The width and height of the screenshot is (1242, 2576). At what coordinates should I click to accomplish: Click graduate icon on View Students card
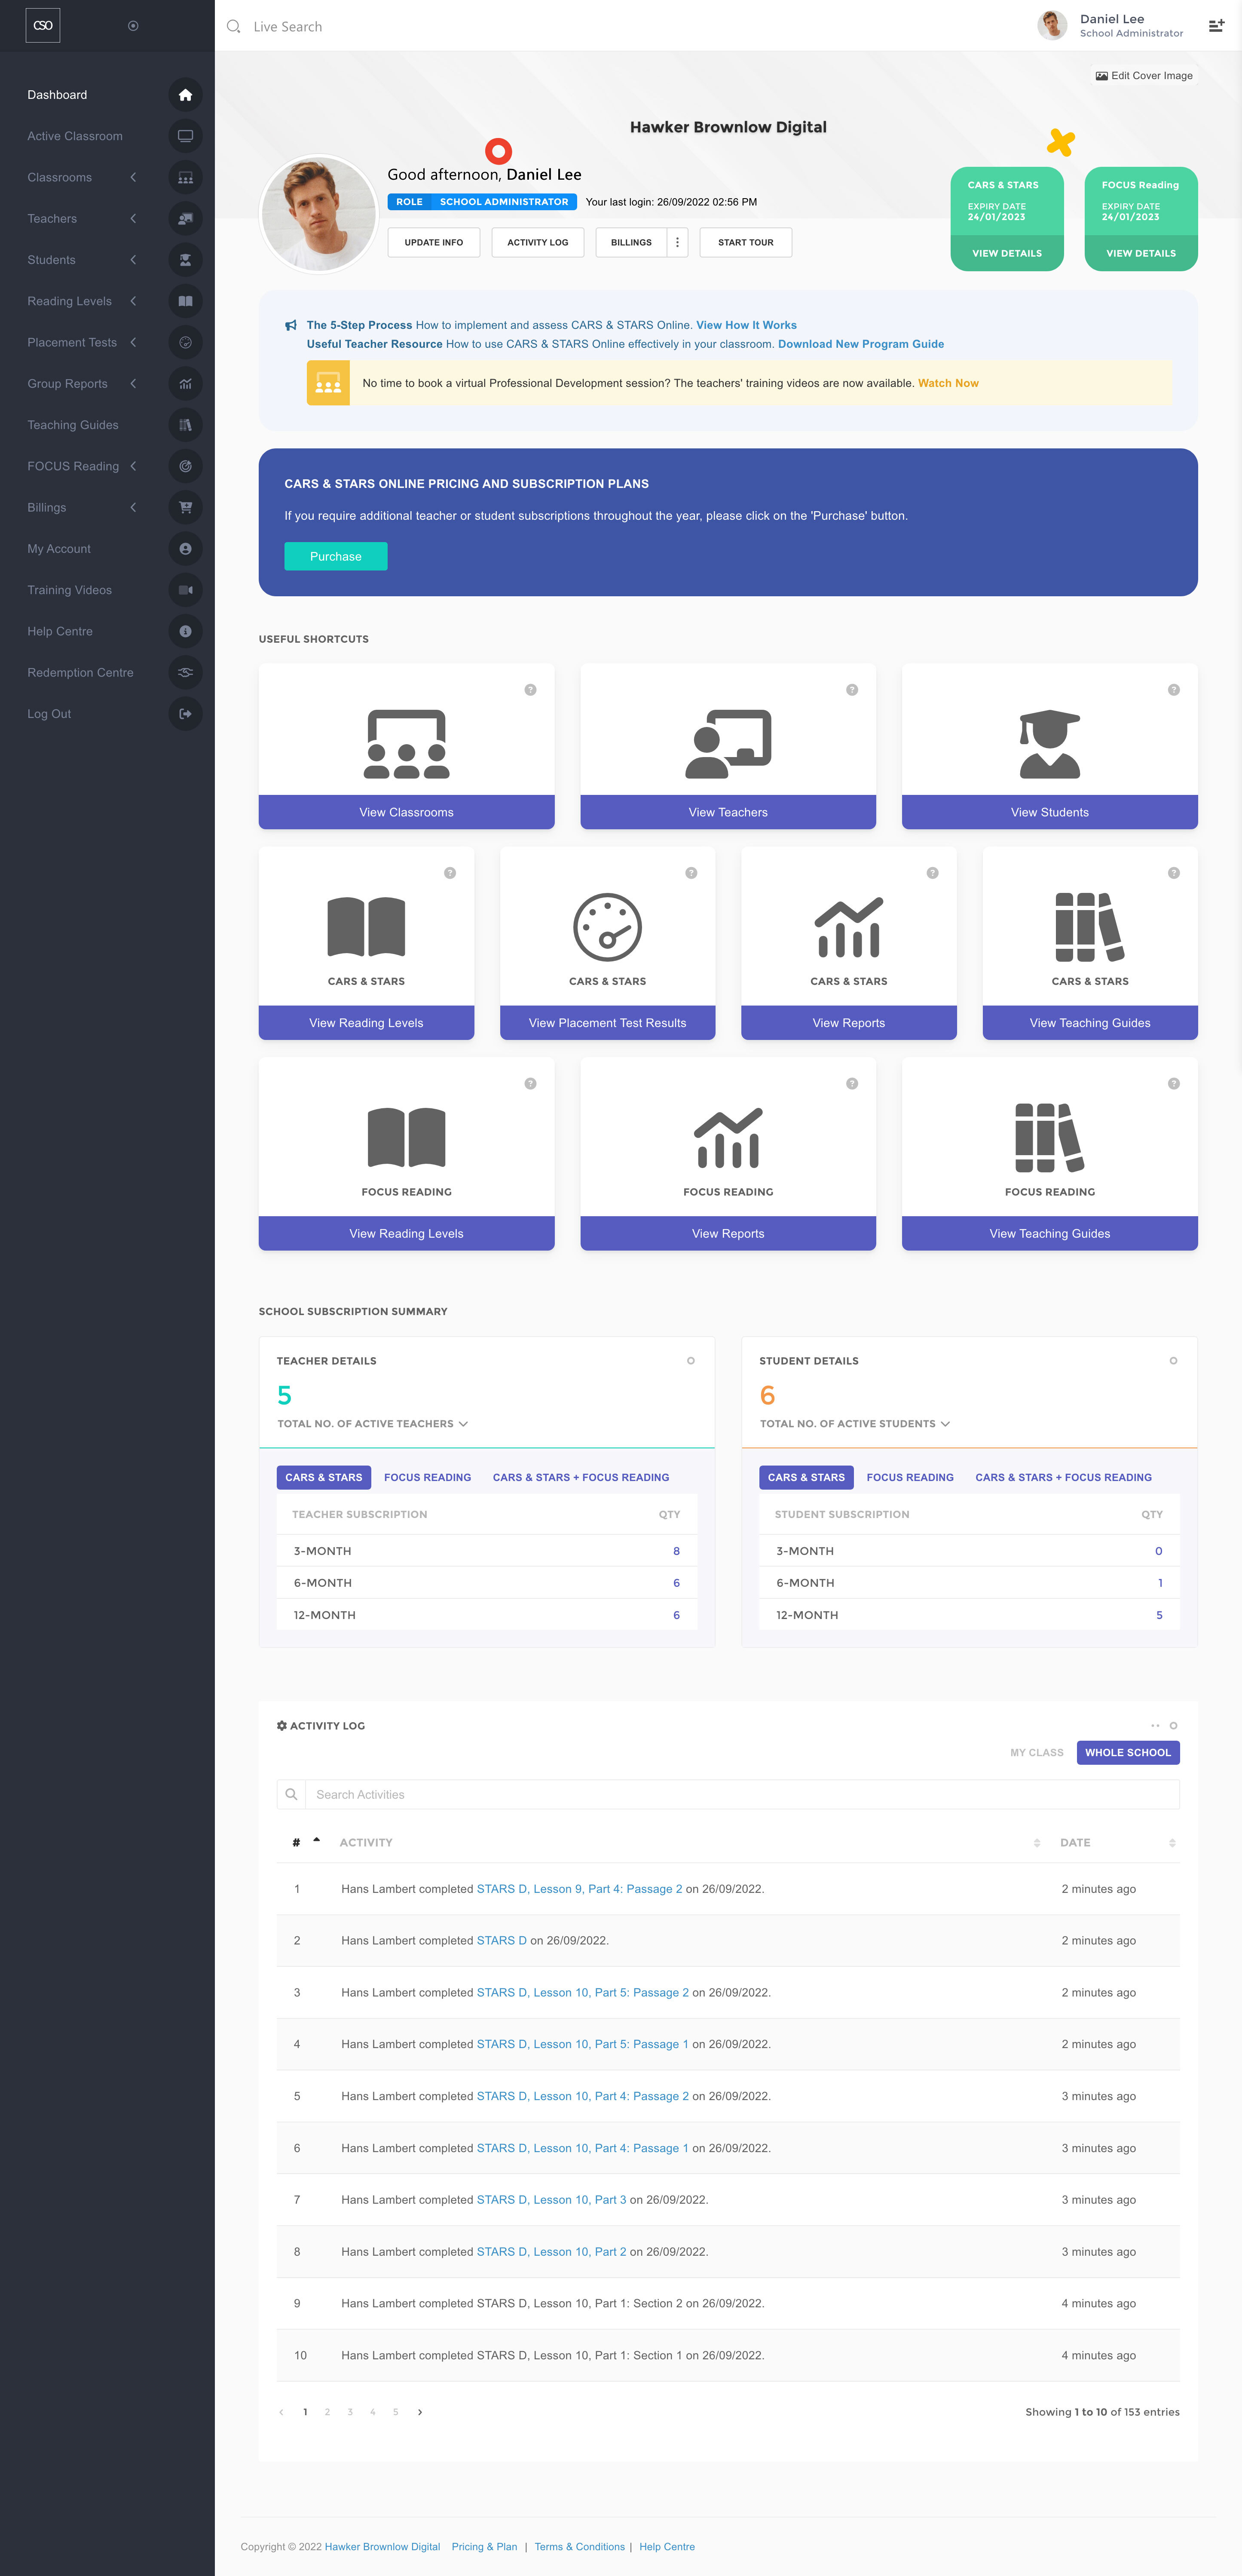(x=1050, y=744)
